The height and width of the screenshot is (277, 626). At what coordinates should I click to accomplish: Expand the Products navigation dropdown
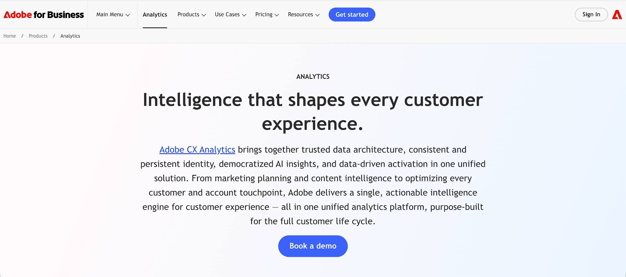point(191,14)
